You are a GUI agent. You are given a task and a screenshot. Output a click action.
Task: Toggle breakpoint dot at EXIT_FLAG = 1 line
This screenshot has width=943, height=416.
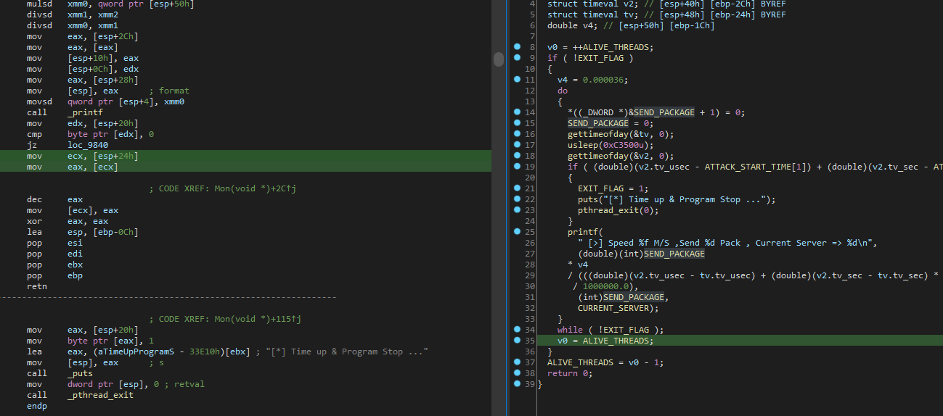(x=517, y=188)
